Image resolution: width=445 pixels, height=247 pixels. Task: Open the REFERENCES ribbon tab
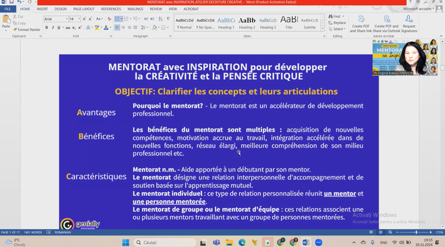click(111, 9)
